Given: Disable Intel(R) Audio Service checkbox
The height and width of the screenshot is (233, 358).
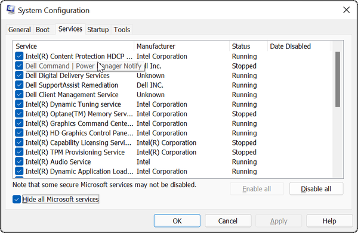Looking at the screenshot, I should click(x=19, y=161).
